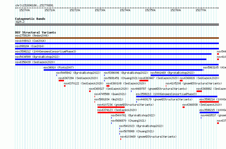The image size is (226, 149).
Task: Select the brown esv2759190 variant bar
Action: (x=117, y=38)
